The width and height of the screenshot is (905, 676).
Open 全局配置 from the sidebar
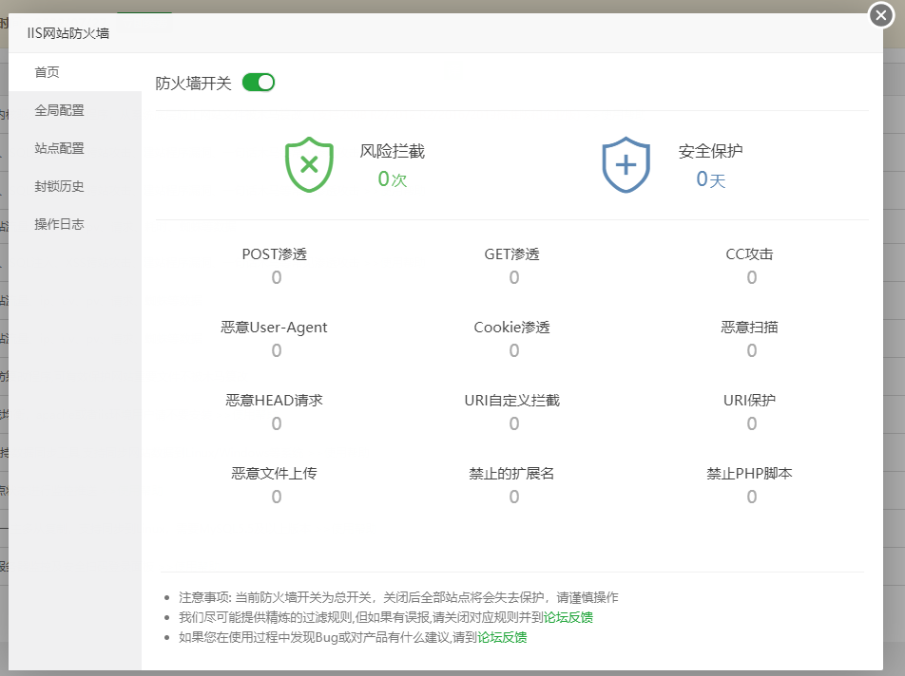pos(60,110)
